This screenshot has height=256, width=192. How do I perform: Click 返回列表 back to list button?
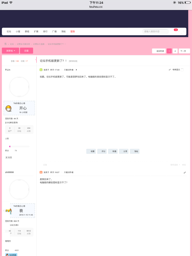[x=159, y=51]
